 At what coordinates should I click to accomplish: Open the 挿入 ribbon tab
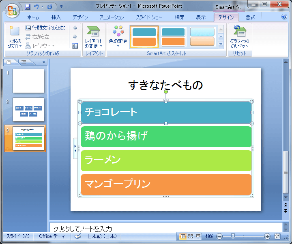pos(56,17)
